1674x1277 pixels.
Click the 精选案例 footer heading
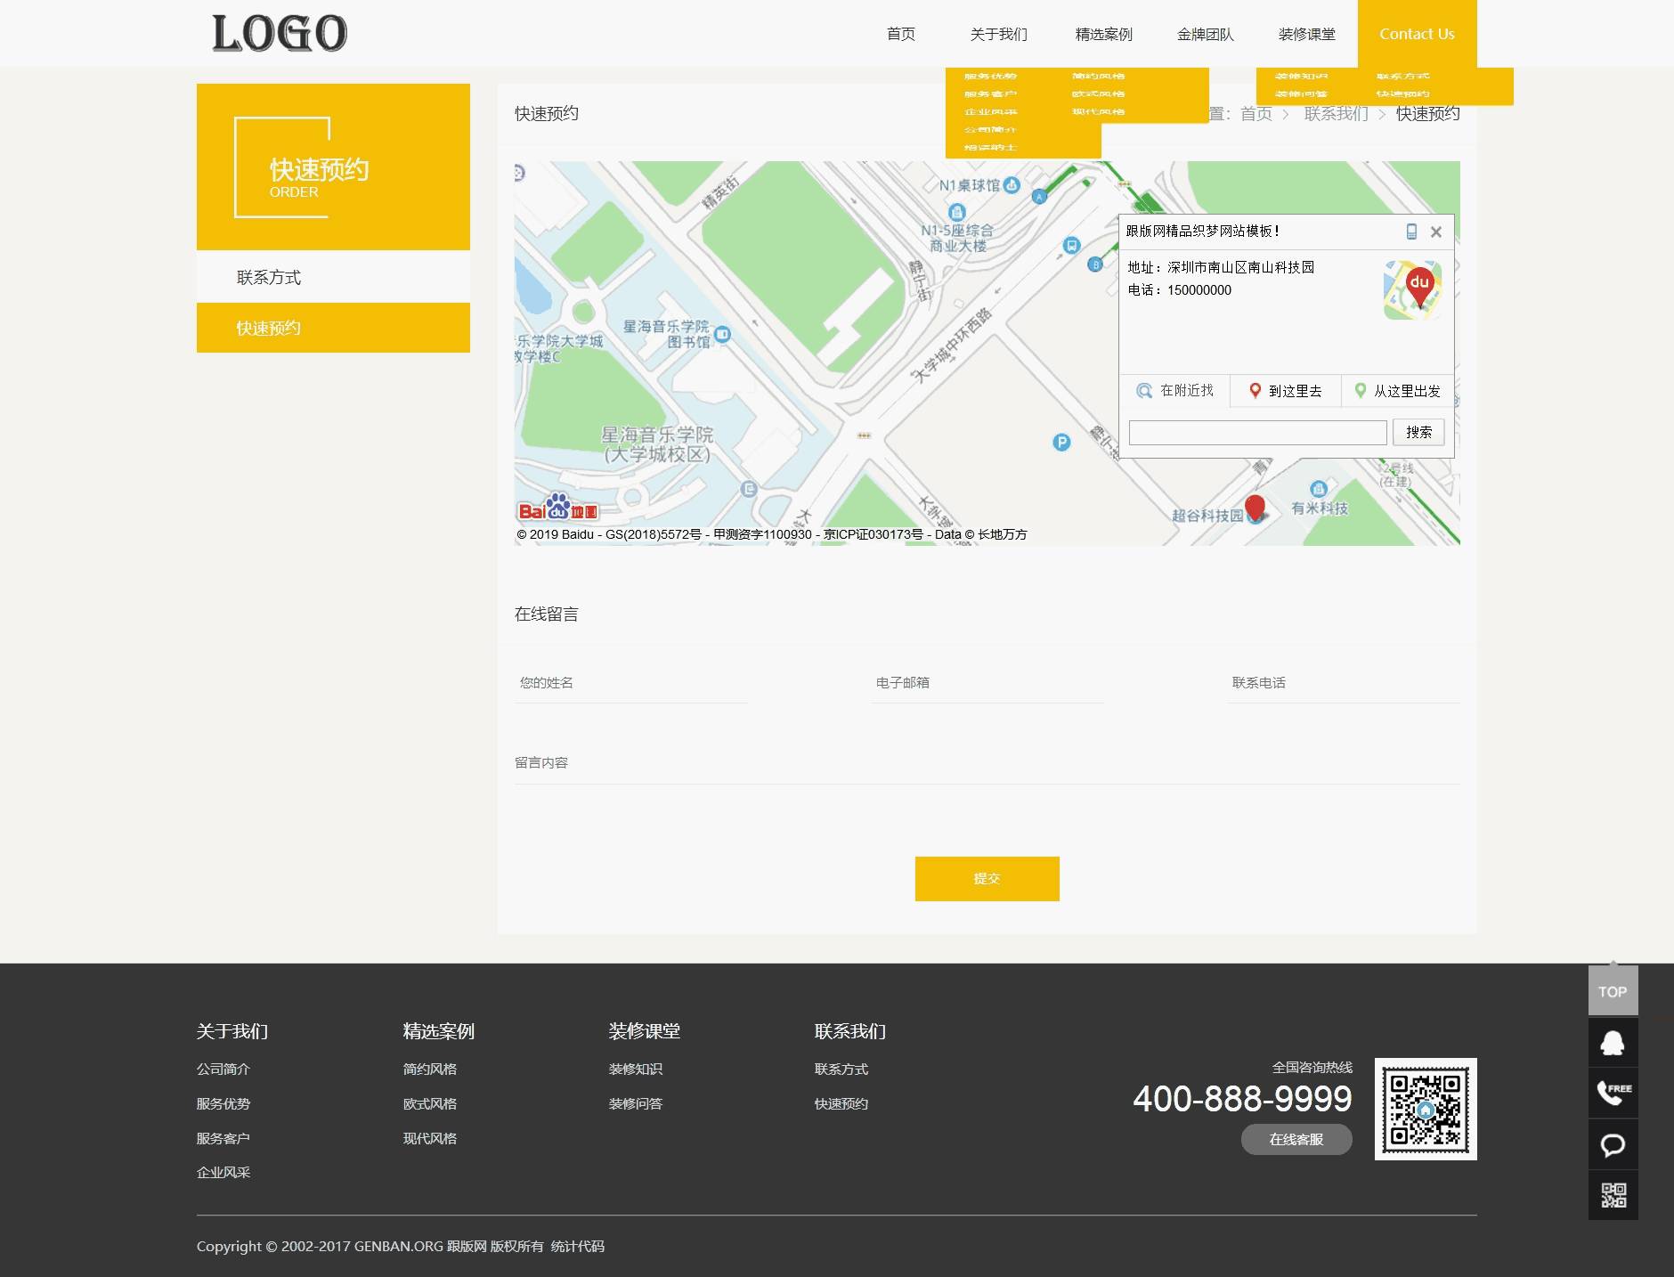click(438, 1031)
